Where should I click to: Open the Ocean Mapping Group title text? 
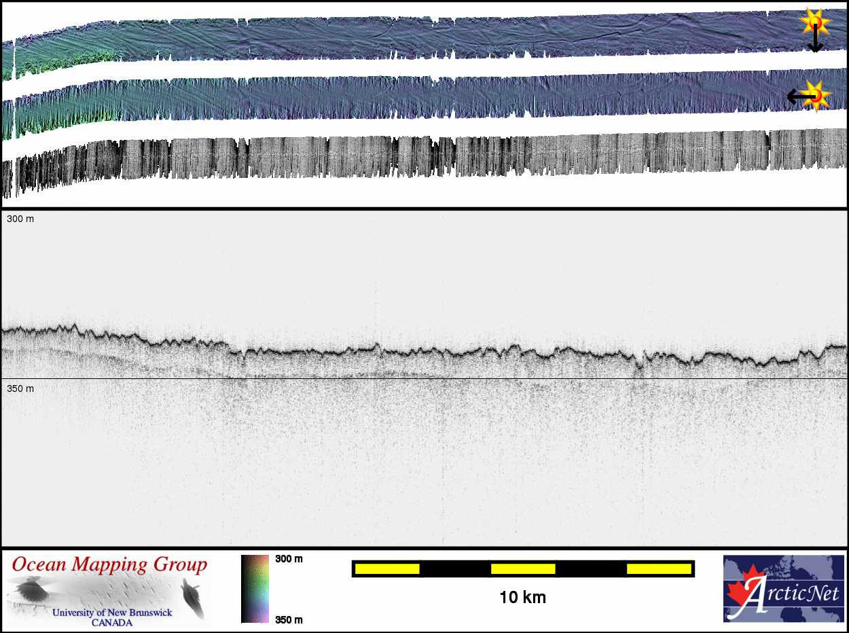(109, 565)
